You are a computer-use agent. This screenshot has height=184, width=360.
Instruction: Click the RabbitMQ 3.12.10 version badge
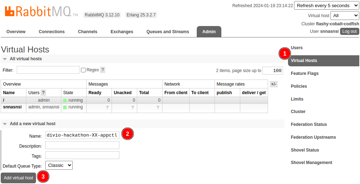coord(102,15)
